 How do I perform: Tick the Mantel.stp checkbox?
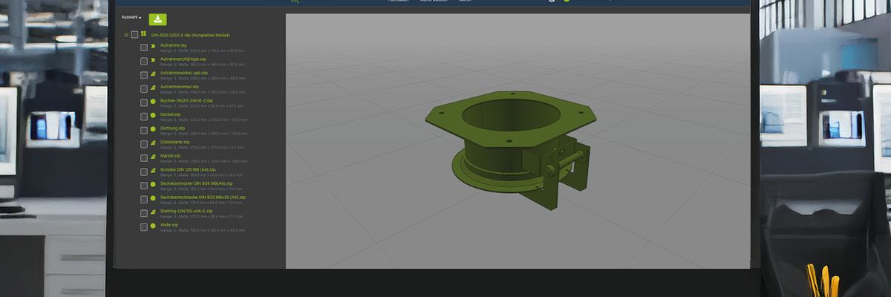(x=144, y=158)
